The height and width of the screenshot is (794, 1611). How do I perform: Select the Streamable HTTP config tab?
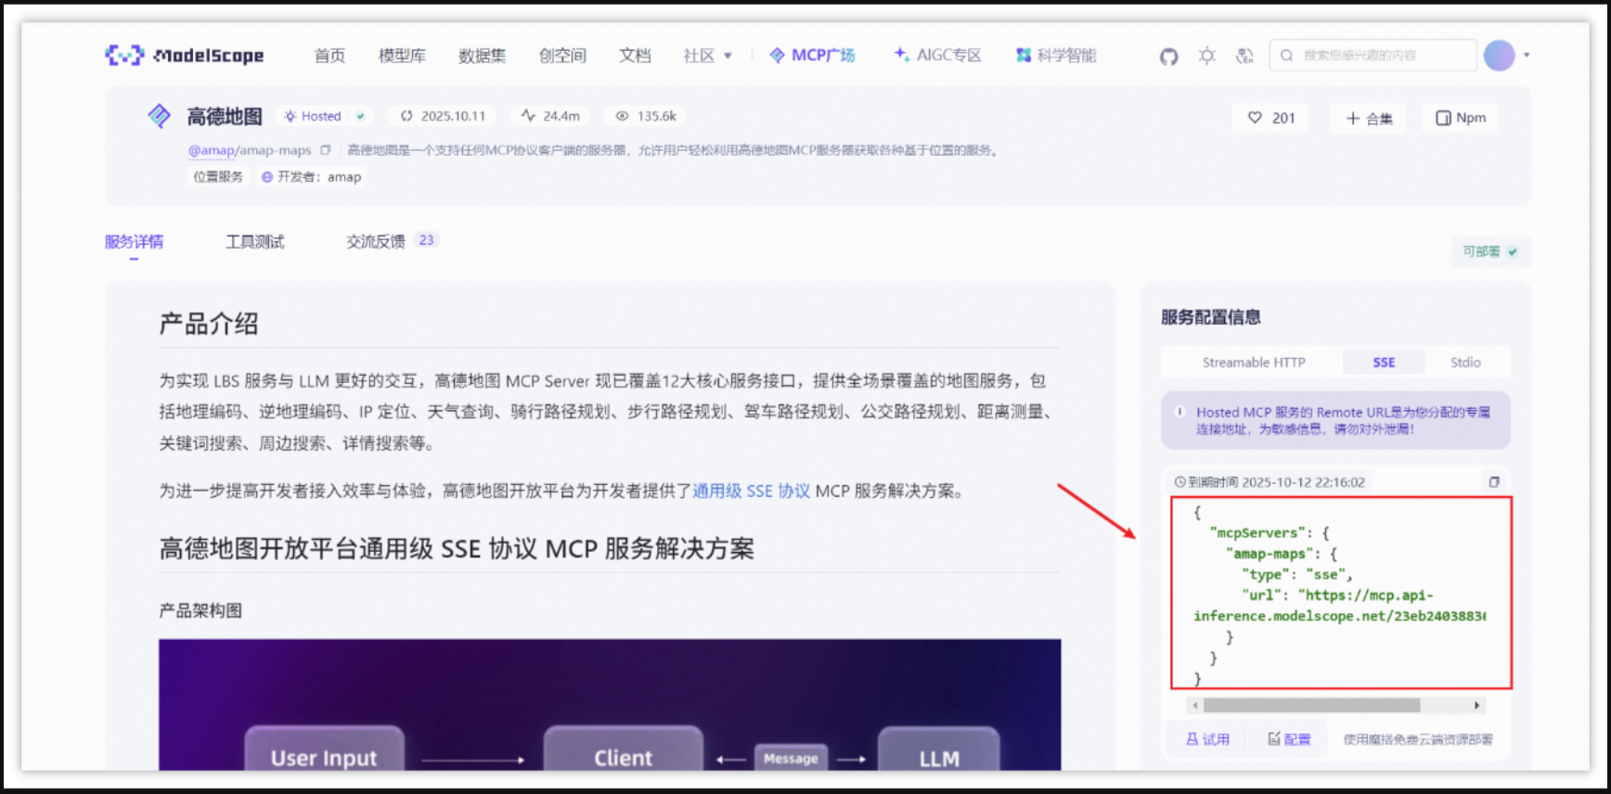[1254, 363]
